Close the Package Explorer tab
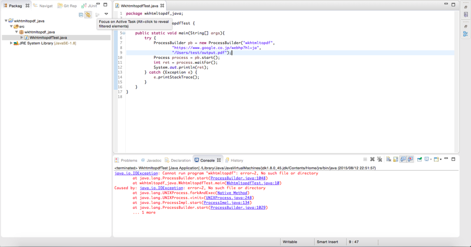 coord(27,6)
